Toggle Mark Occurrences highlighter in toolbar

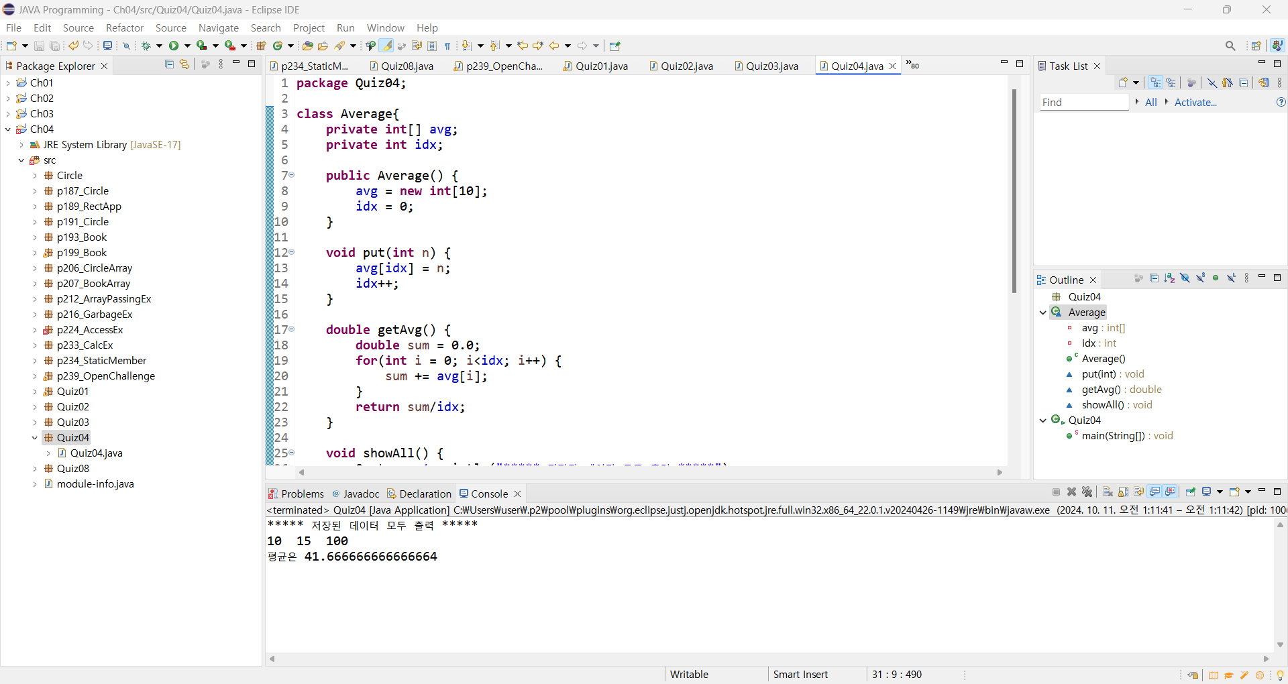[x=386, y=46]
